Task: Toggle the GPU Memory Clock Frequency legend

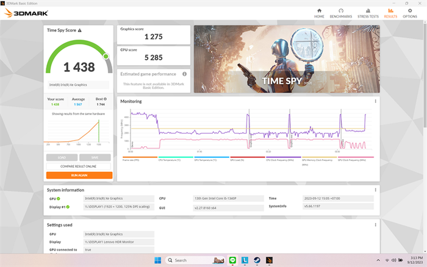Action: pos(319,160)
